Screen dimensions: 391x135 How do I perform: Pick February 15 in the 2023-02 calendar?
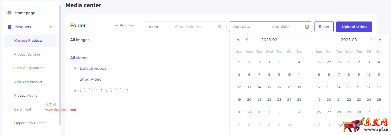(269, 87)
